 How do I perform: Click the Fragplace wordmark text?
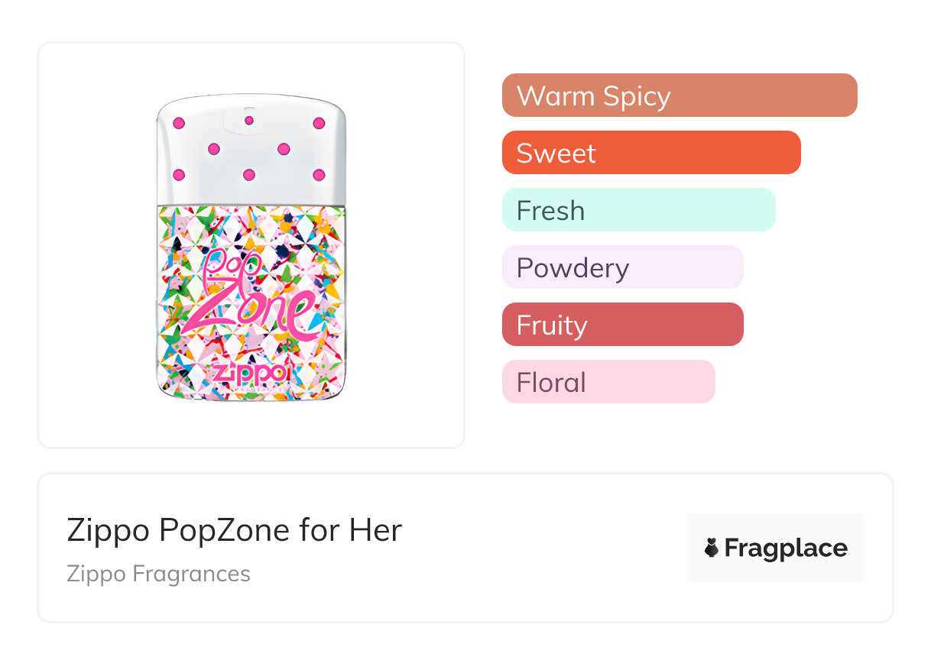[786, 548]
